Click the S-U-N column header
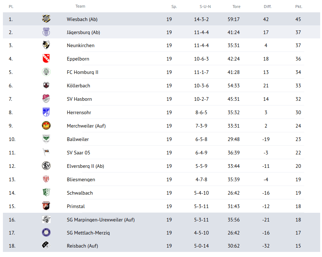Viewport: 322px width, 257px height. [x=205, y=7]
